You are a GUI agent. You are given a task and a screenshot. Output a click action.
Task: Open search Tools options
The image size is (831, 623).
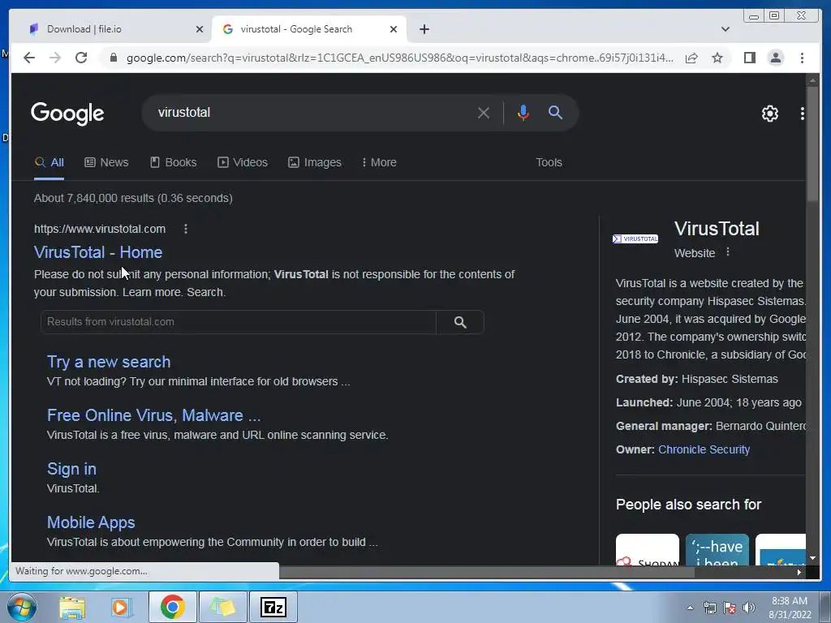tap(549, 162)
